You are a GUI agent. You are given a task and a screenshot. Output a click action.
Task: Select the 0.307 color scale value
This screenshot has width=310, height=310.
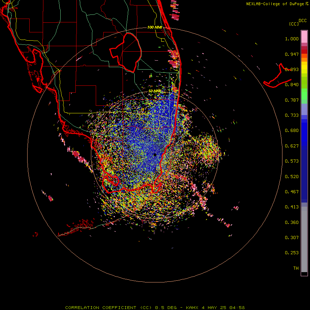(292, 238)
